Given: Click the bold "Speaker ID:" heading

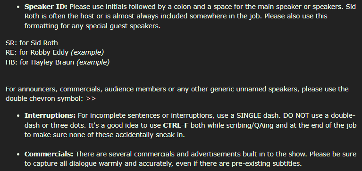Looking at the screenshot, I should point(46,7).
